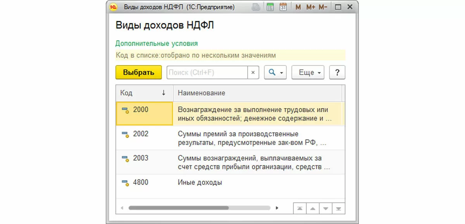This screenshot has height=224, width=465.
Task: Click the item icon beside code 2000
Action: 125,110
